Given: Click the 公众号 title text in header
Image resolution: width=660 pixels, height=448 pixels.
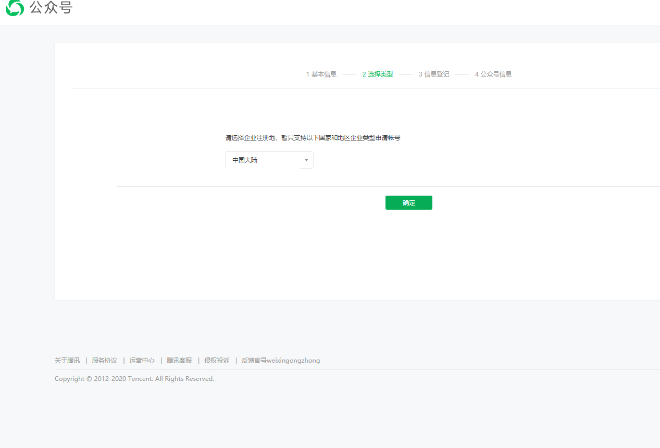Looking at the screenshot, I should tap(51, 8).
